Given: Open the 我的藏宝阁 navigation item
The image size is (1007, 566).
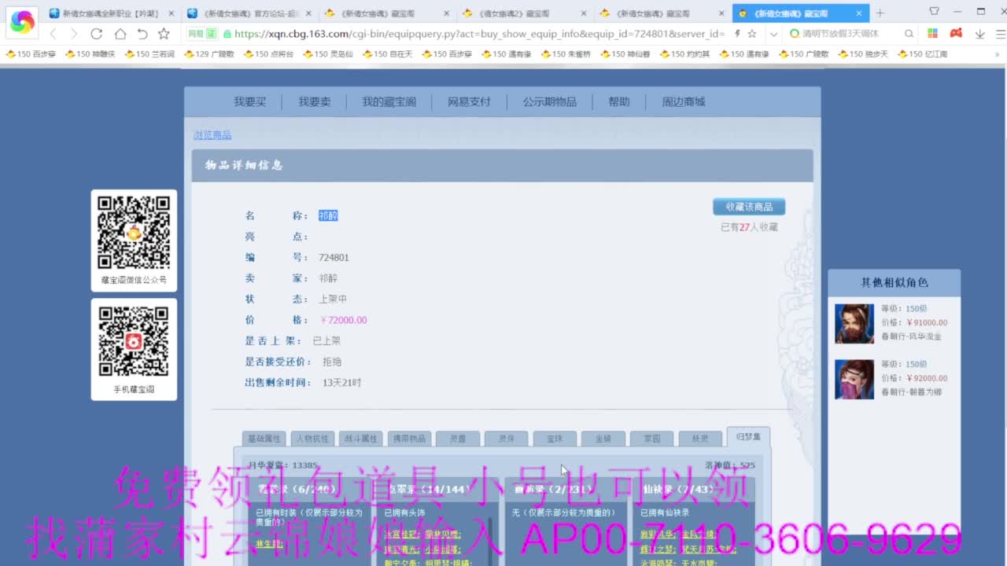Looking at the screenshot, I should 389,102.
